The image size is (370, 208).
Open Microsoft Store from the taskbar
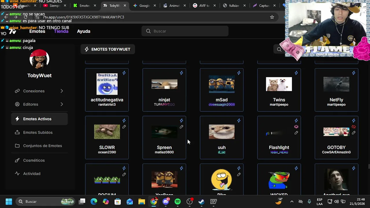(x=118, y=202)
